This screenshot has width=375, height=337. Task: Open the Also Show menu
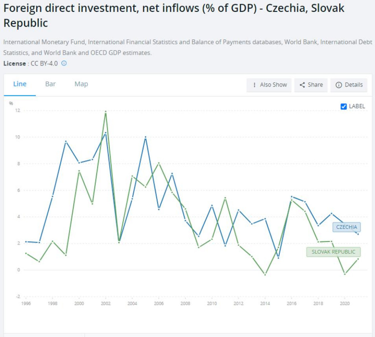tap(269, 85)
